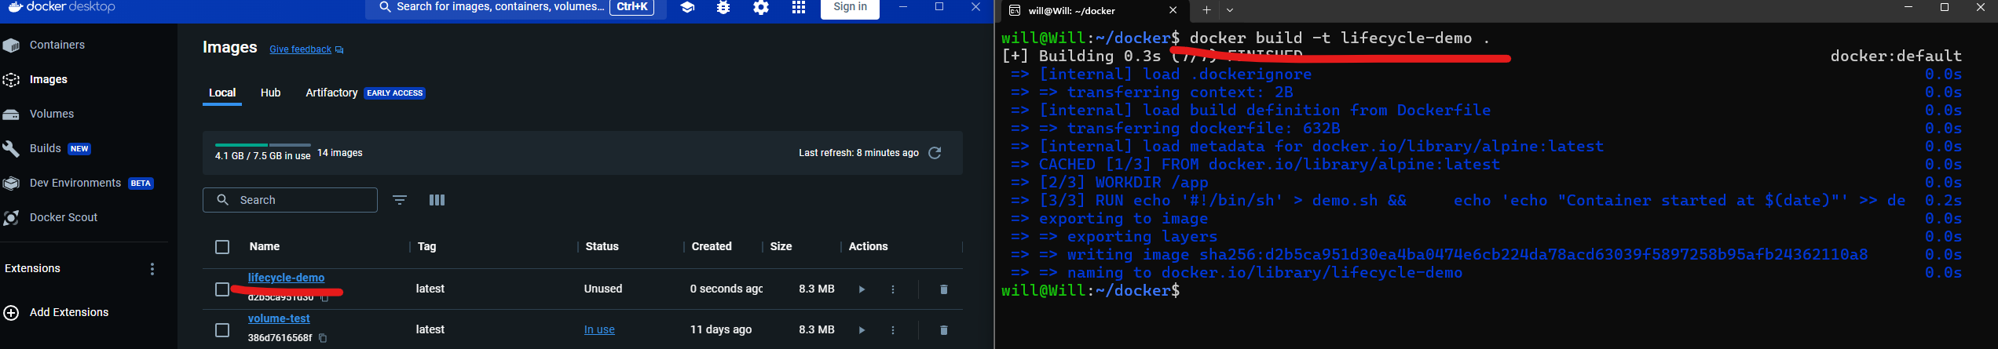Click '14 images' count text
Image resolution: width=1998 pixels, height=349 pixels.
[340, 153]
